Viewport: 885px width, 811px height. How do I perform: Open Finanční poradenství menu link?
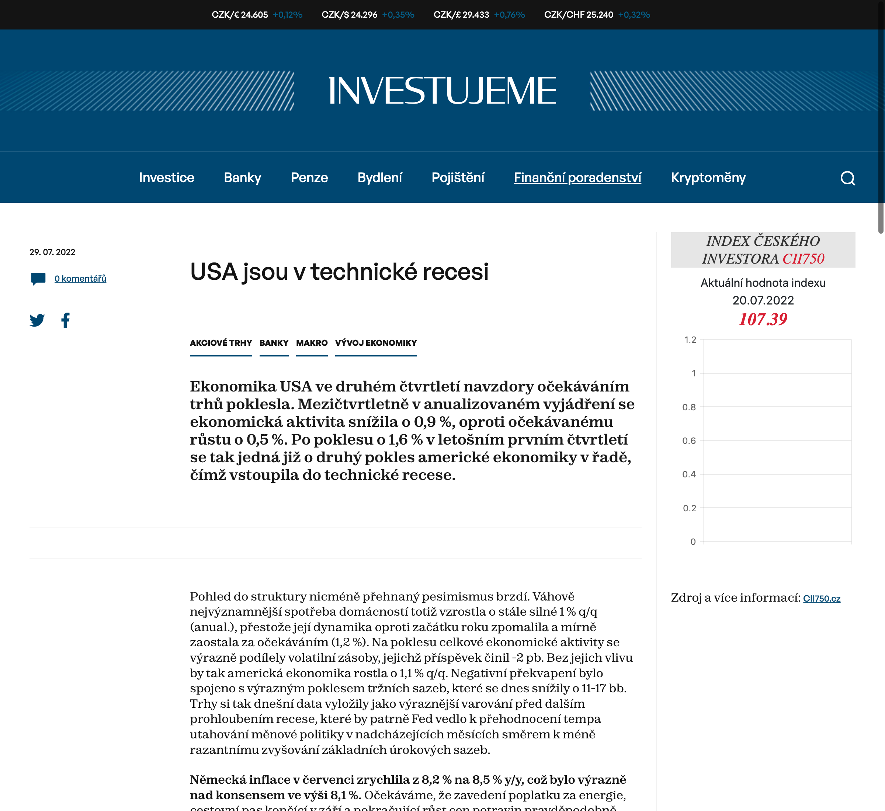pyautogui.click(x=577, y=177)
